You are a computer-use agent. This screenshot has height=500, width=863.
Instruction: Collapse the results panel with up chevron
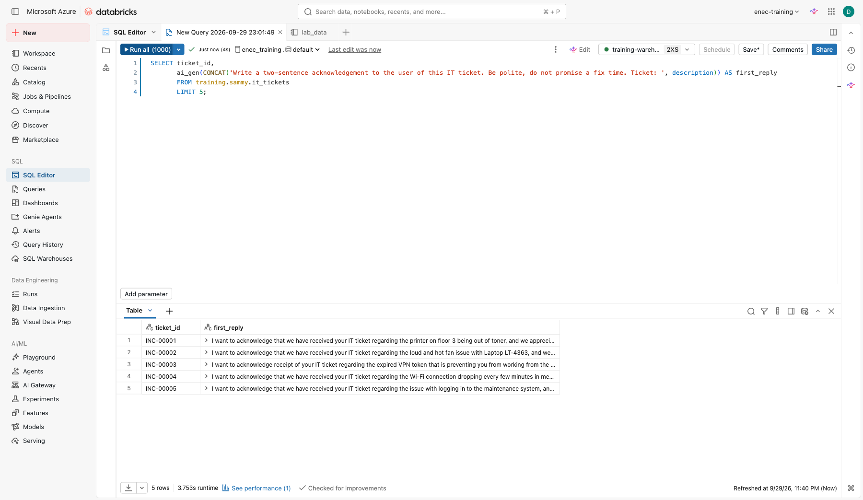pyautogui.click(x=818, y=311)
